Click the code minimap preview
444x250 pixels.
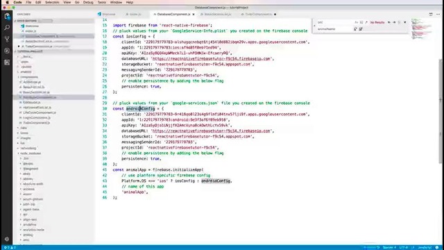pyautogui.click(x=421, y=28)
